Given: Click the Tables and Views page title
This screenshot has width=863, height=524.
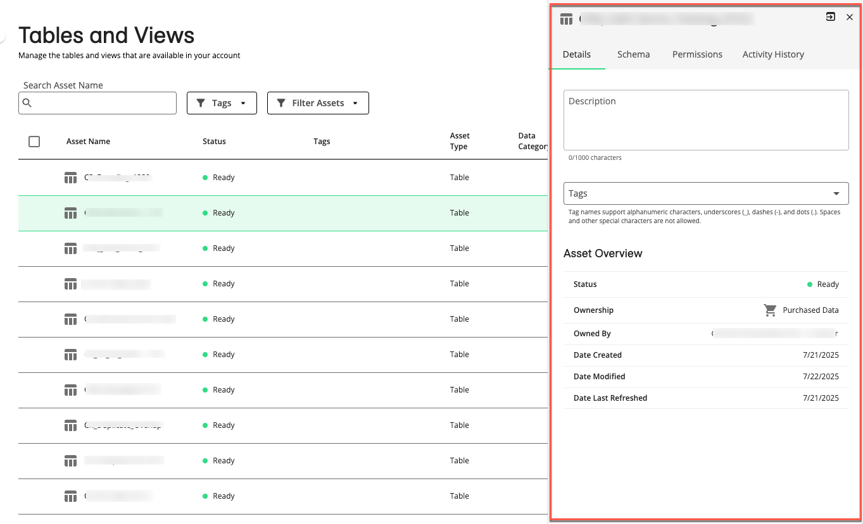Looking at the screenshot, I should tap(106, 35).
